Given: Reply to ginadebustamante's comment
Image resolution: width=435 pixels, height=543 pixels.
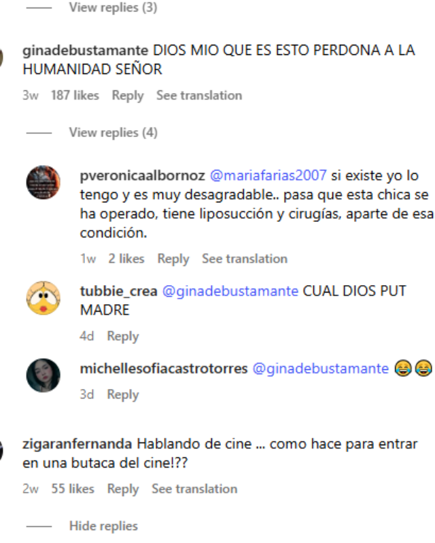Looking at the screenshot, I should [x=128, y=95].
